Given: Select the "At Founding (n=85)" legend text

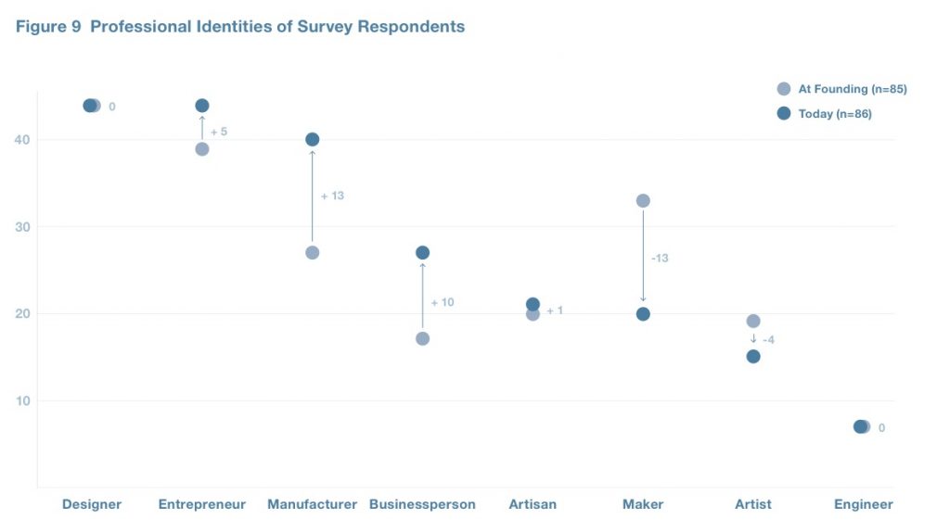Looking at the screenshot, I should 852,89.
